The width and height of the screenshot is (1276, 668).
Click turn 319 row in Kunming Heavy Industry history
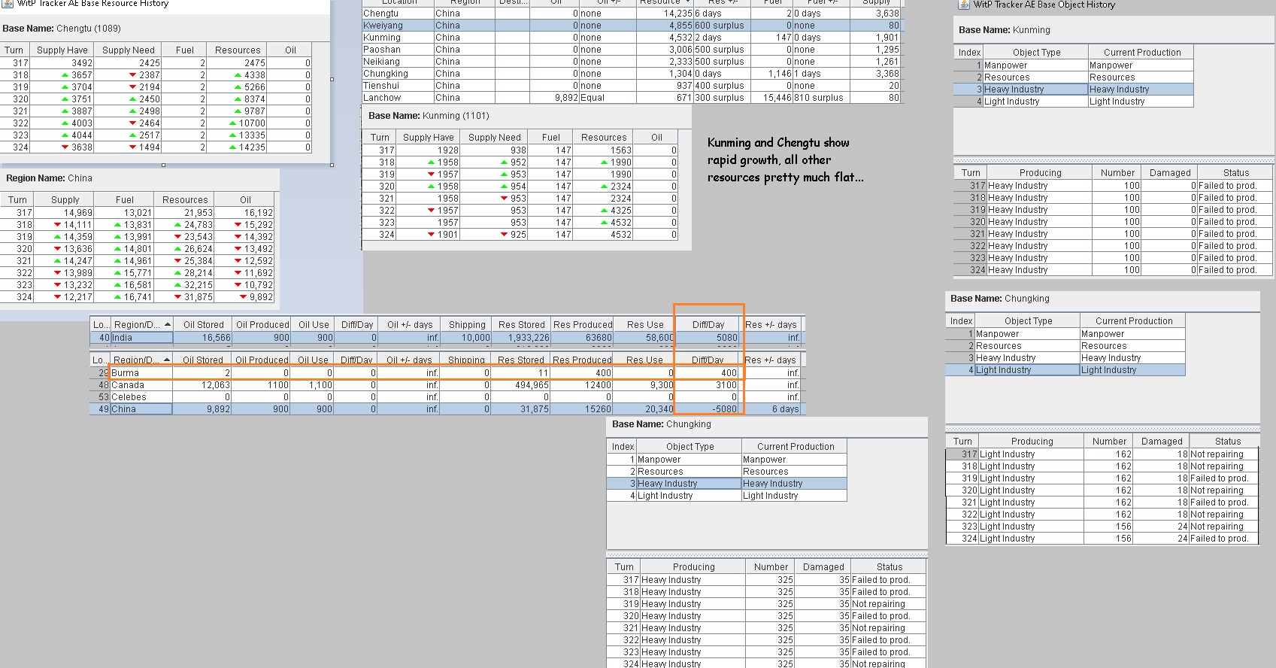pos(1114,210)
